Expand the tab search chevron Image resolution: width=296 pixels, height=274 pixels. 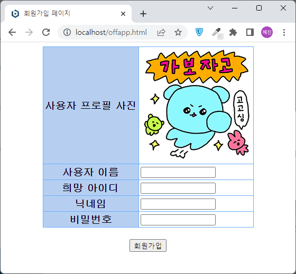click(x=210, y=8)
